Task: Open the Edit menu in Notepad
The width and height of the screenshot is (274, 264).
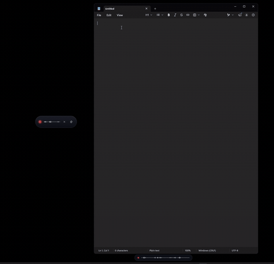Action: (x=109, y=15)
